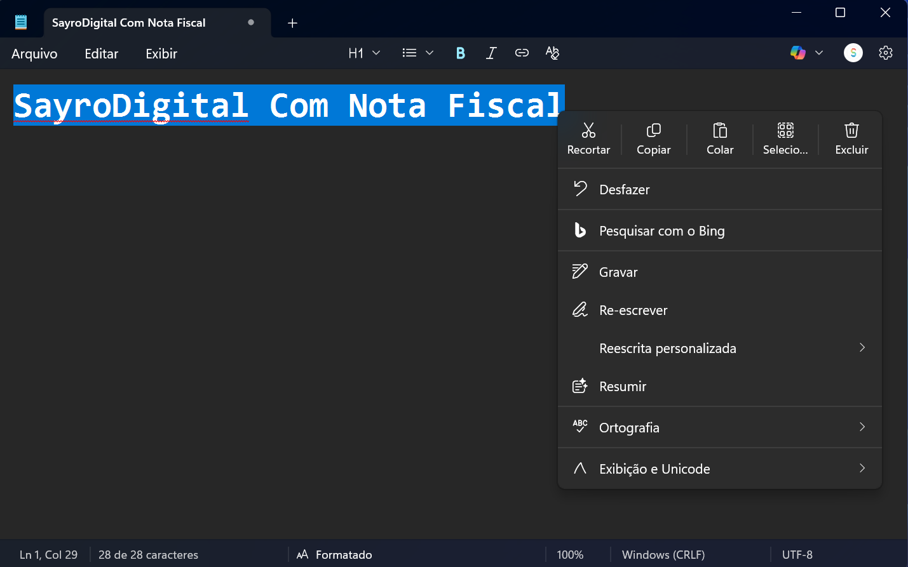Viewport: 908px width, 567px height.
Task: Click Resumir in the context menu
Action: pyautogui.click(x=623, y=386)
